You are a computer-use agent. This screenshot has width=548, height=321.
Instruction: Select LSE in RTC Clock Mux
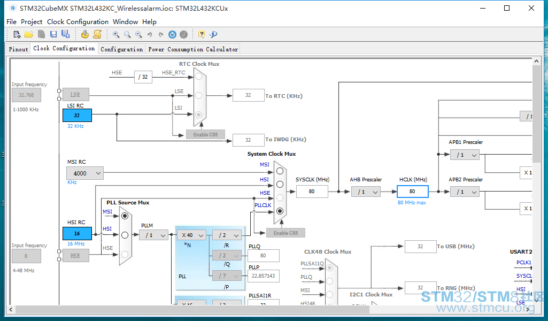click(x=198, y=95)
